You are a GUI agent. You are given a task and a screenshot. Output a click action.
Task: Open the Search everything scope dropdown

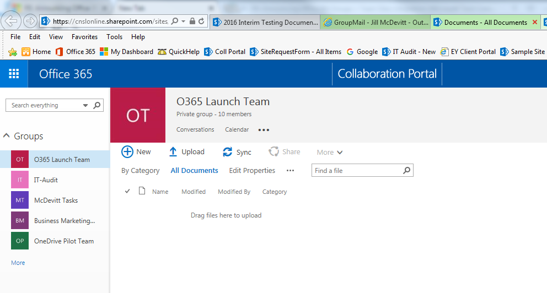[x=85, y=106]
